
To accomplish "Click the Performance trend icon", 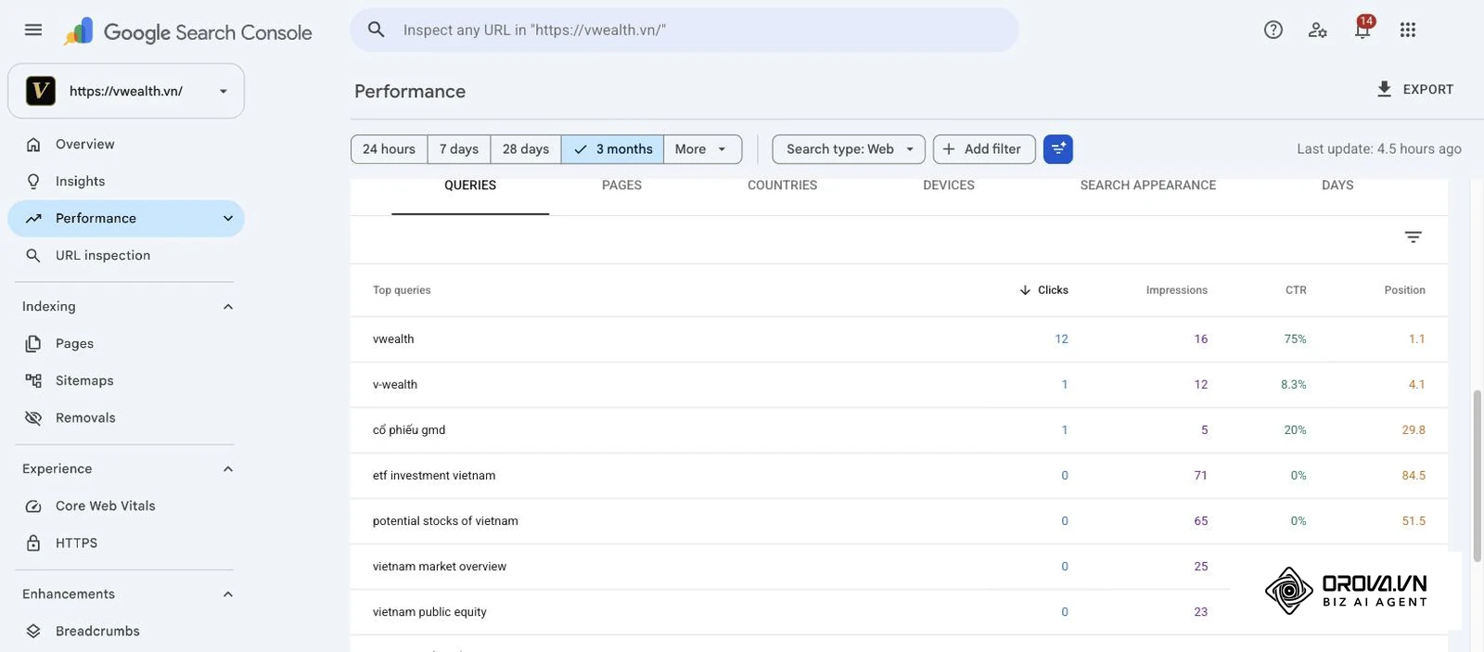I will point(33,219).
